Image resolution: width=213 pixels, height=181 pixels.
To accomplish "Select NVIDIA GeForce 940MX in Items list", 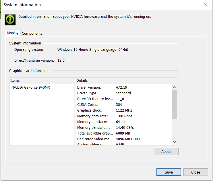I will click(x=31, y=87).
